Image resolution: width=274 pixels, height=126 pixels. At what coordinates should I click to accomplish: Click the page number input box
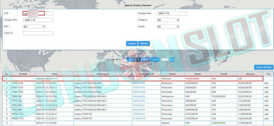(165, 60)
